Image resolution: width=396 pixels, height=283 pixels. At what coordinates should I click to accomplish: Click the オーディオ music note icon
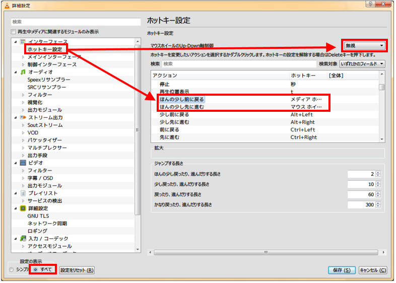23,72
